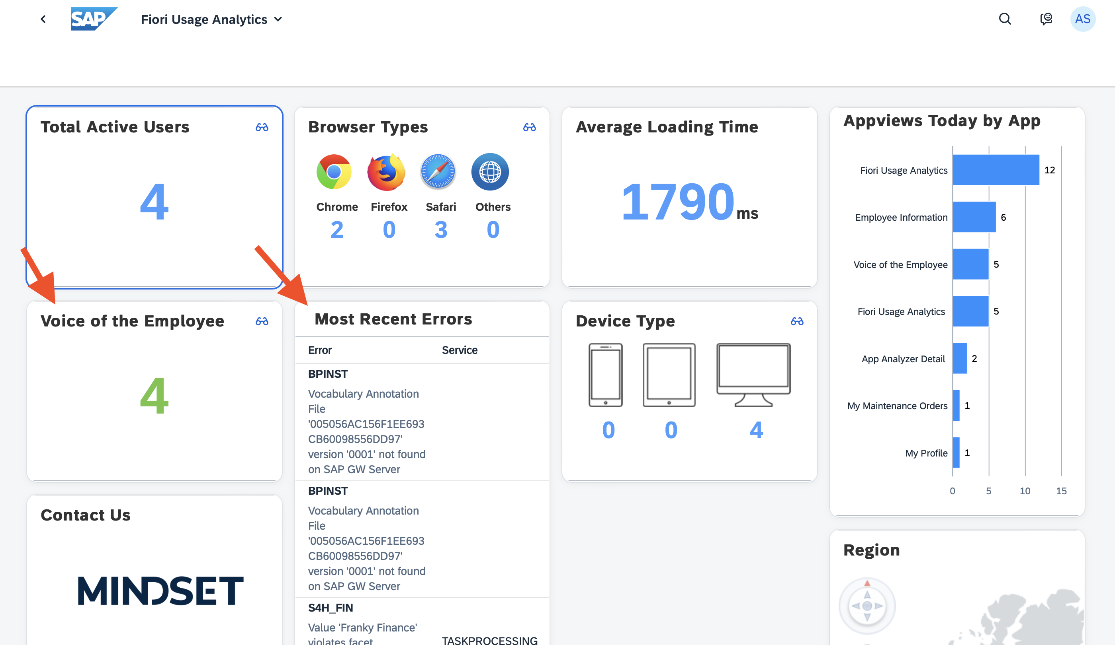Image resolution: width=1115 pixels, height=645 pixels.
Task: Click the SAP logo
Action: click(94, 19)
